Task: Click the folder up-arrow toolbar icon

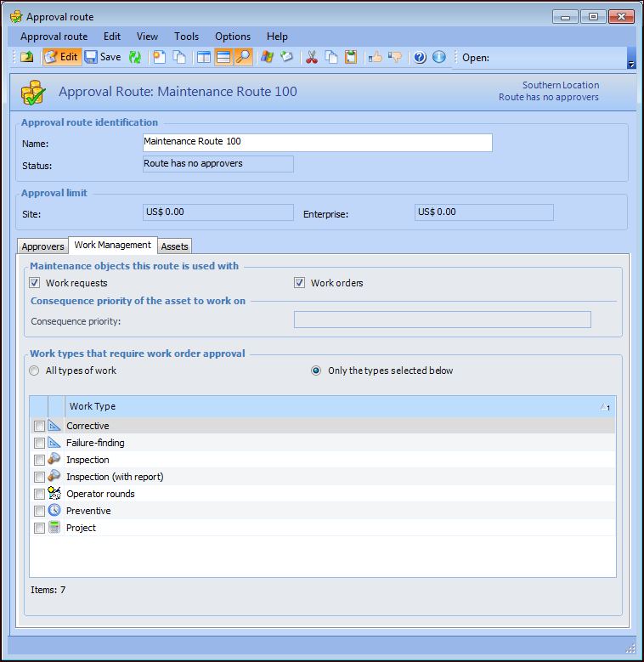Action: (27, 57)
